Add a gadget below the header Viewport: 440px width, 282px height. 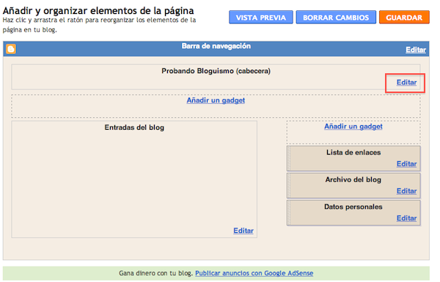[x=216, y=100]
